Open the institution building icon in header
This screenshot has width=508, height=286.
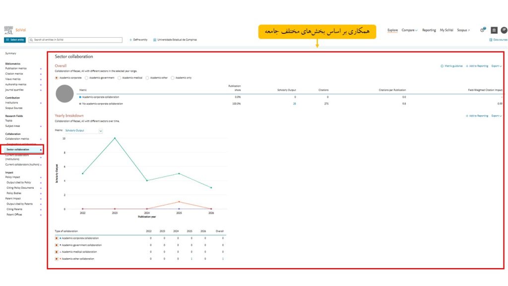(494, 30)
